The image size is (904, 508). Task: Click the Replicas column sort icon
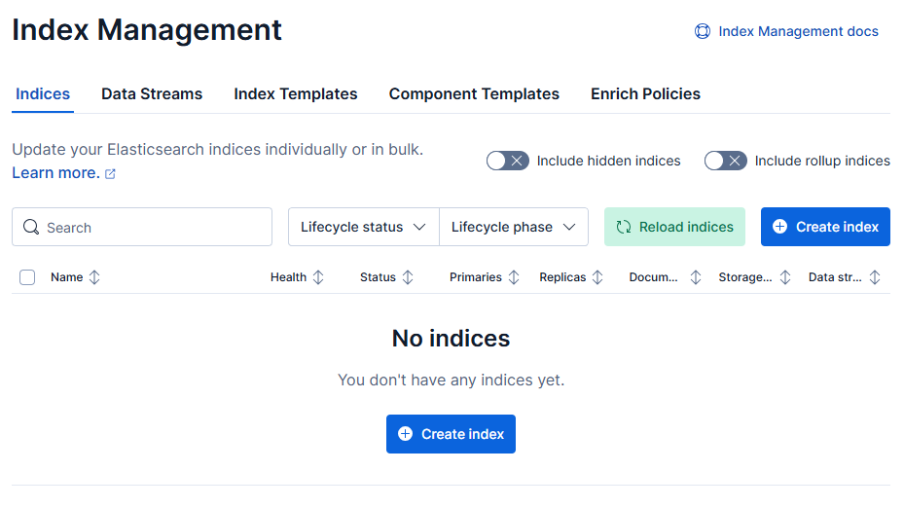[x=597, y=277]
